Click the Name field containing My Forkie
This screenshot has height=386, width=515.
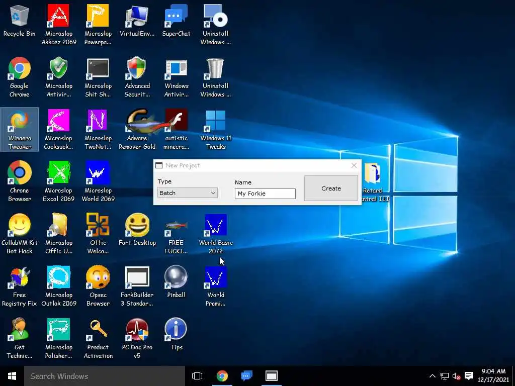[x=265, y=194]
